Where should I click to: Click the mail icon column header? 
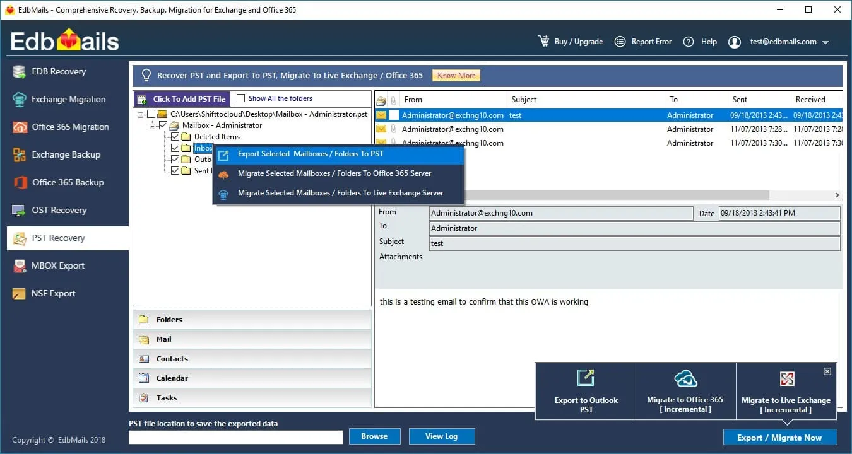tap(381, 100)
